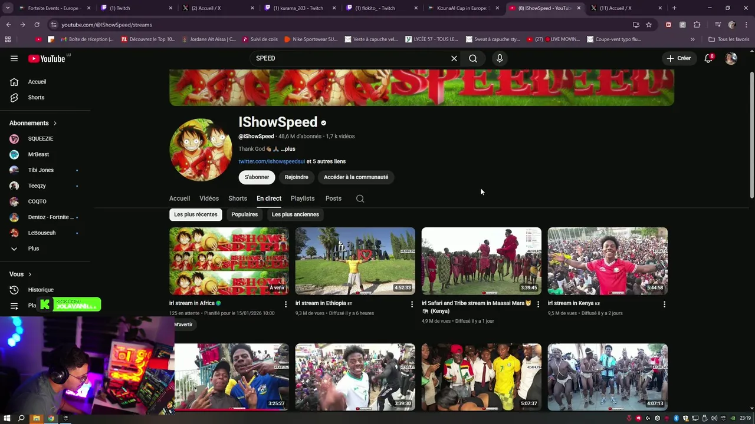Clear the SPEED search text with X
Viewport: 755px width, 424px height.
click(x=454, y=58)
